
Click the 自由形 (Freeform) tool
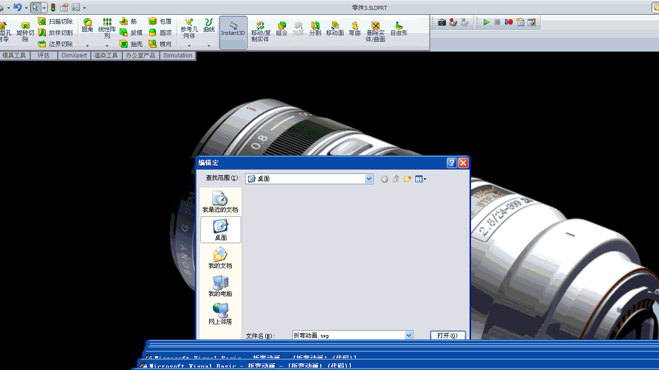pos(399,28)
